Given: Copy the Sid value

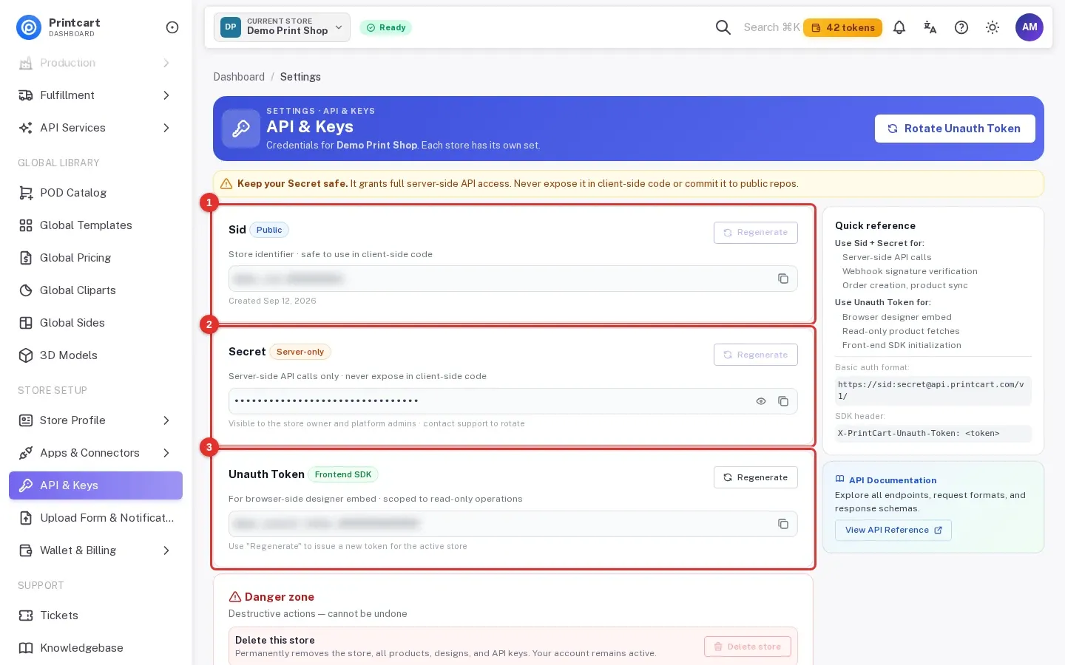Looking at the screenshot, I should [783, 279].
